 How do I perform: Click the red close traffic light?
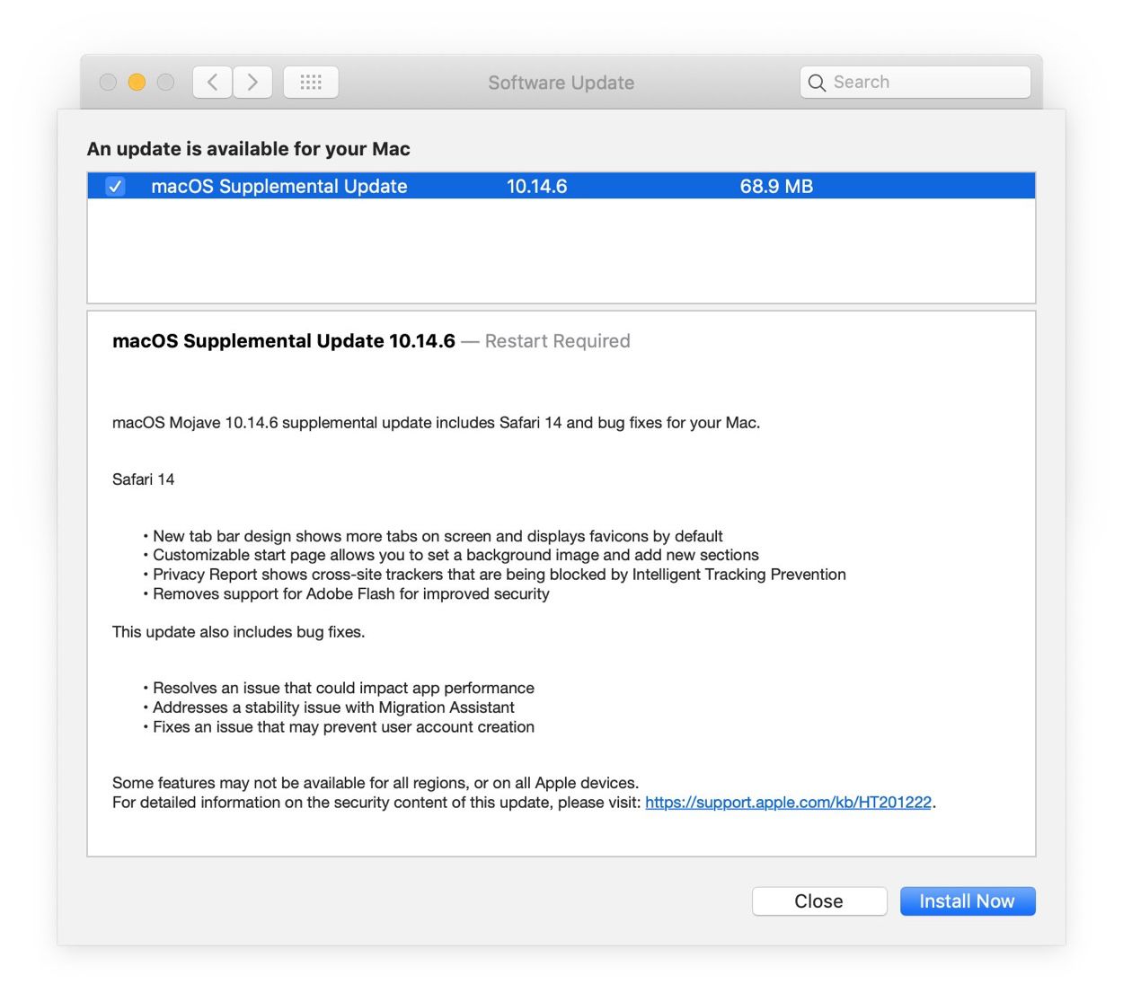pos(108,81)
